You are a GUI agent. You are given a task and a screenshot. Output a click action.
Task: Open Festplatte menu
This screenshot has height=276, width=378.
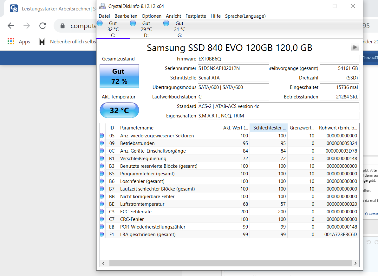pos(196,16)
